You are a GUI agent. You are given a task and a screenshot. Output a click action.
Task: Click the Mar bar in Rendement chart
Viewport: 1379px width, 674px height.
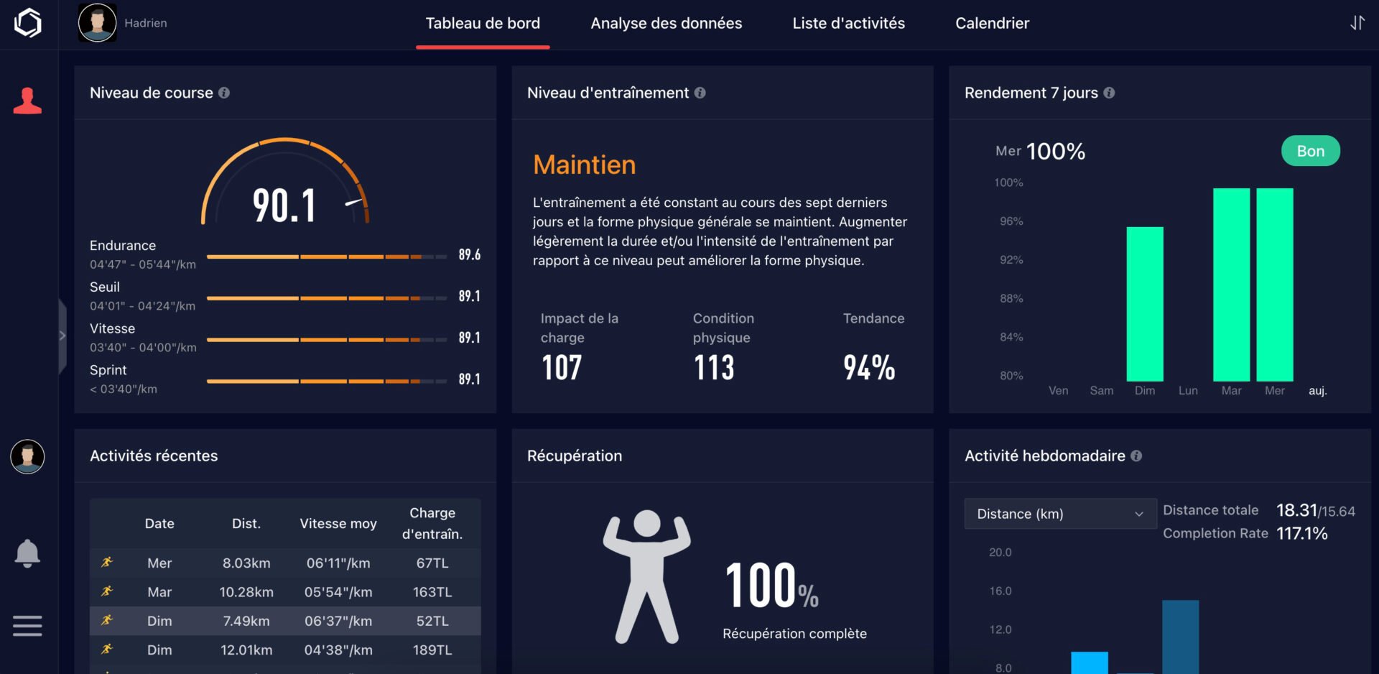click(1232, 285)
